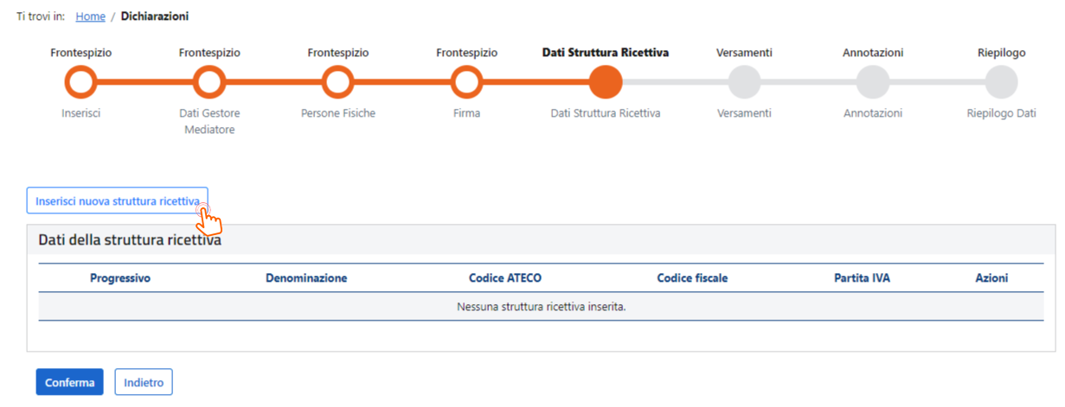Select the Partita IVA column header
This screenshot has width=1065, height=407.
click(x=862, y=278)
